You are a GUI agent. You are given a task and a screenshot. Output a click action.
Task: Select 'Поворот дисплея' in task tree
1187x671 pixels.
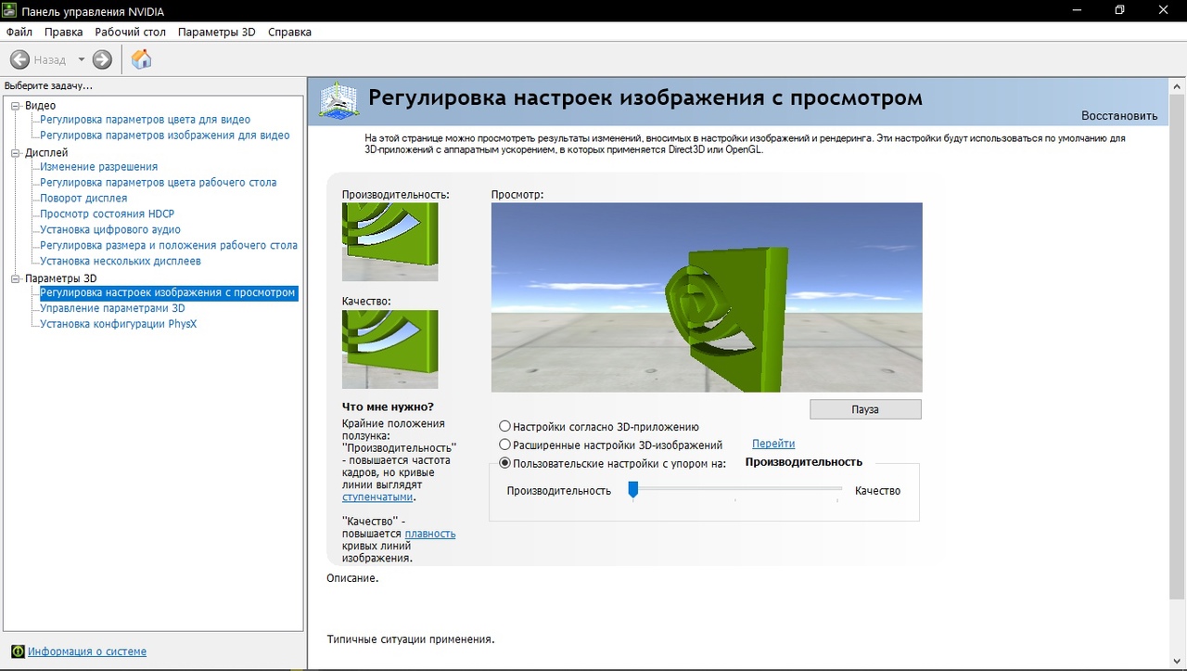click(83, 199)
